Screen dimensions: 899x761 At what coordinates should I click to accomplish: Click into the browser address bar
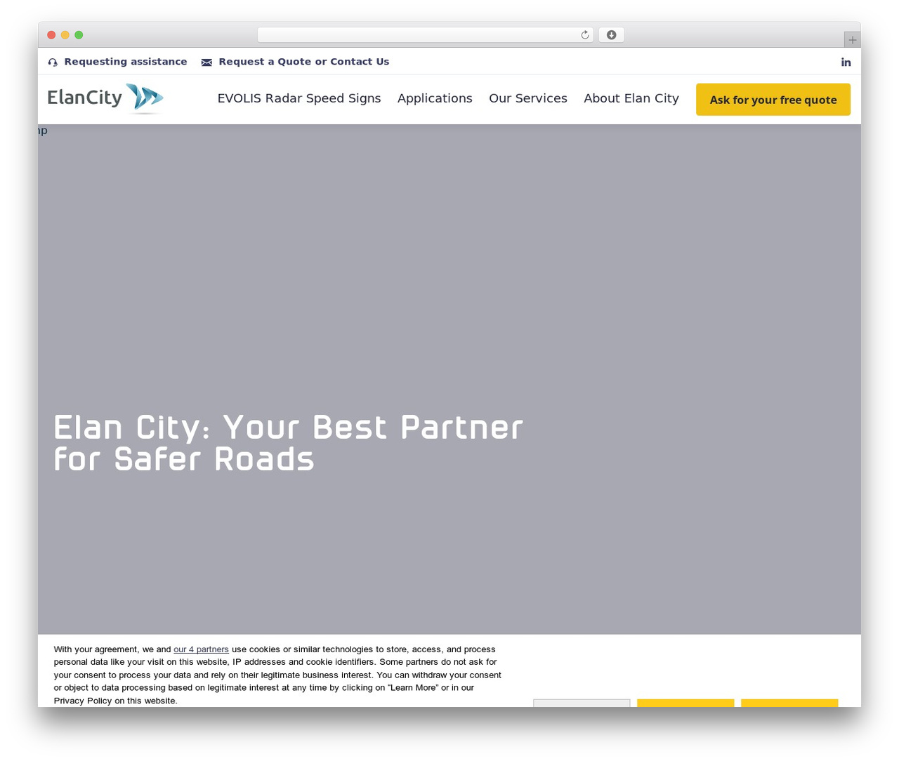pyautogui.click(x=425, y=35)
